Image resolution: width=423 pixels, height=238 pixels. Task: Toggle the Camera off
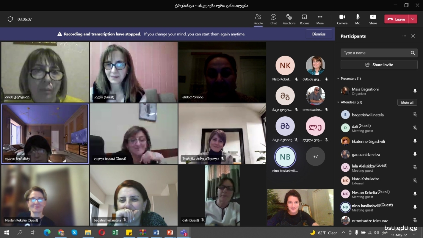click(342, 19)
